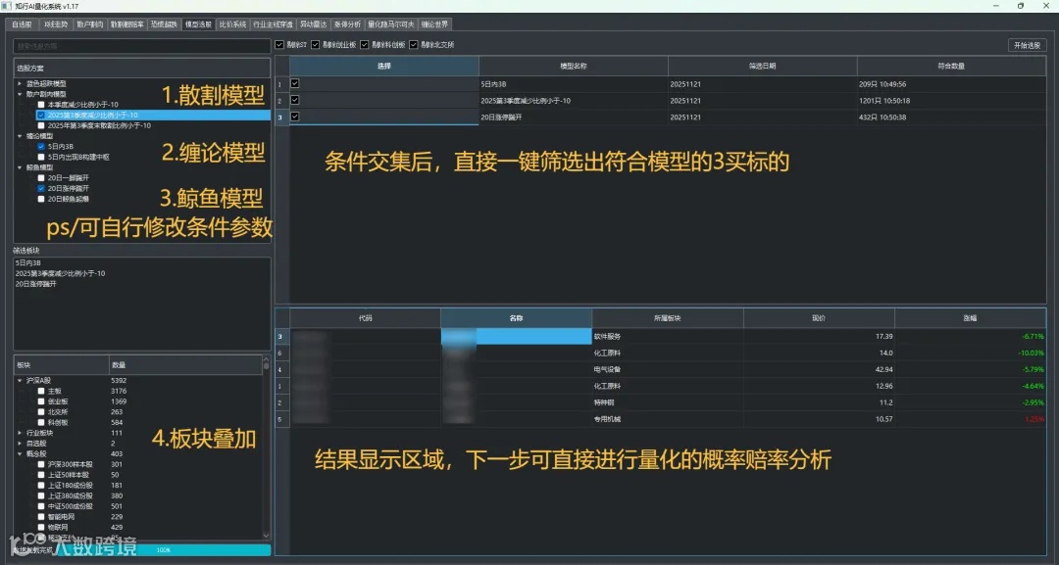Screen dimensions: 1059x565
Task: Collapse the 散户割肉模型 group
Action: 19,93
